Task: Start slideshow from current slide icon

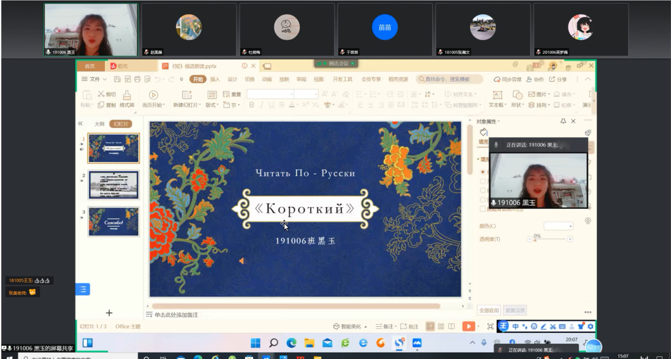Action: pos(153,95)
